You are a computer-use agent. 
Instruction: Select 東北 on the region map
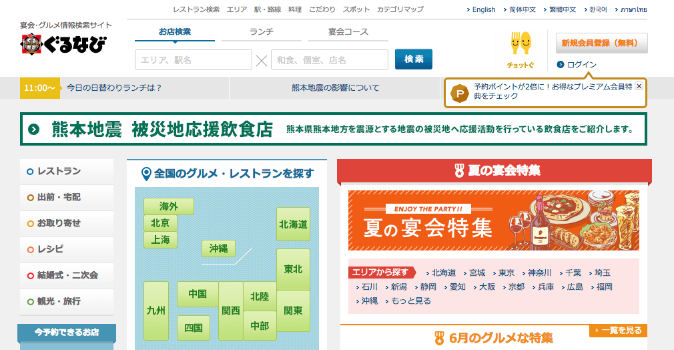click(x=293, y=269)
